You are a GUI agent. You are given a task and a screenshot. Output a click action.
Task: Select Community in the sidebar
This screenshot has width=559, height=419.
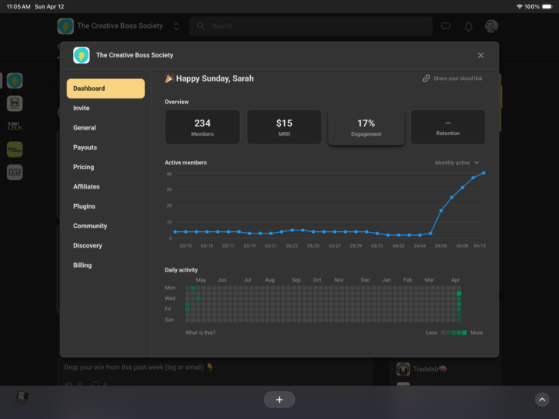90,226
